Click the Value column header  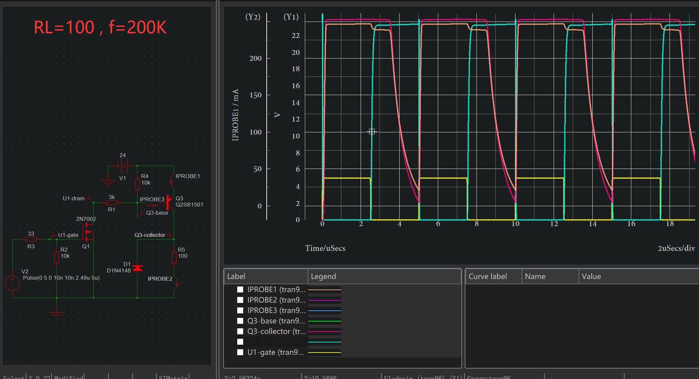[x=638, y=276]
